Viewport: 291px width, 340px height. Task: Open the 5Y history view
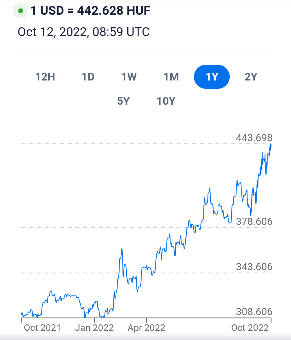click(123, 101)
